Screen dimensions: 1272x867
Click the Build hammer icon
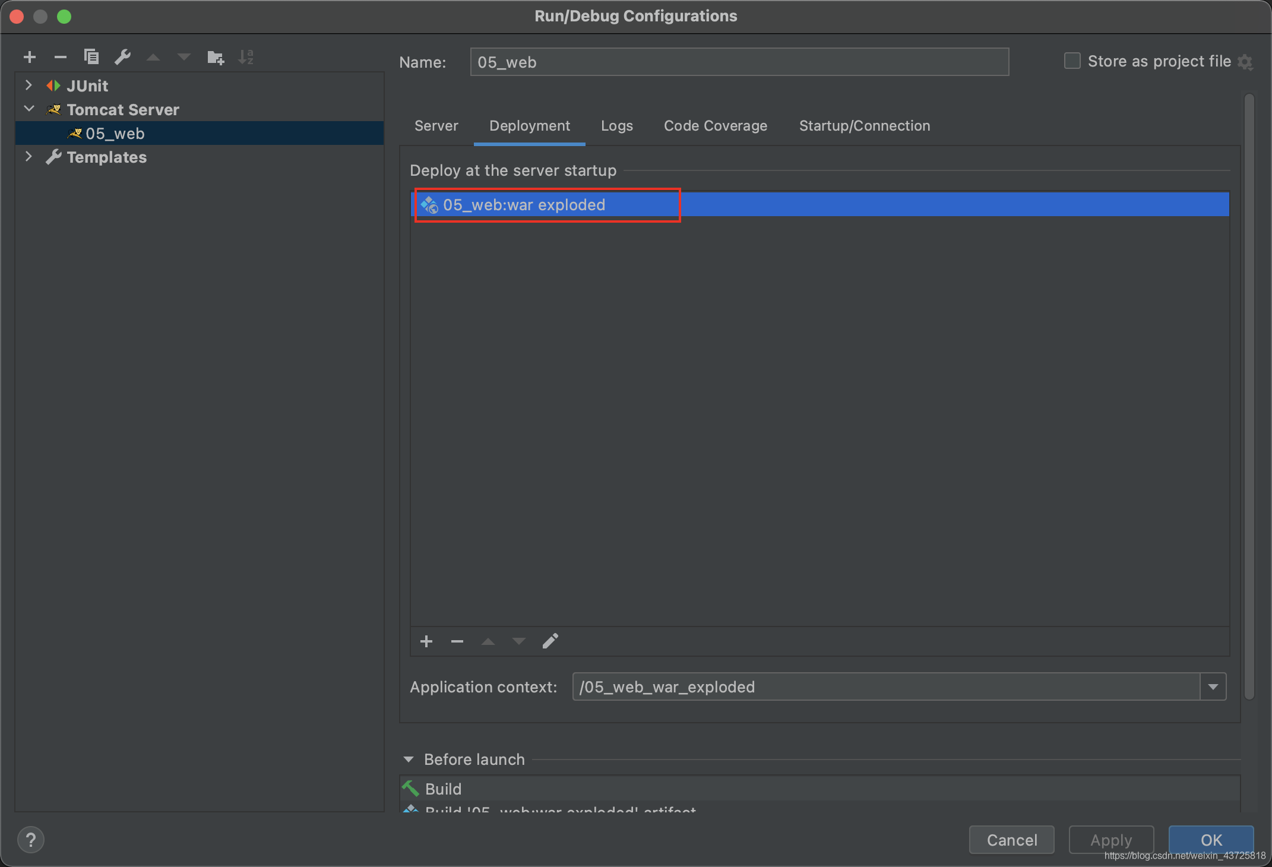click(410, 789)
